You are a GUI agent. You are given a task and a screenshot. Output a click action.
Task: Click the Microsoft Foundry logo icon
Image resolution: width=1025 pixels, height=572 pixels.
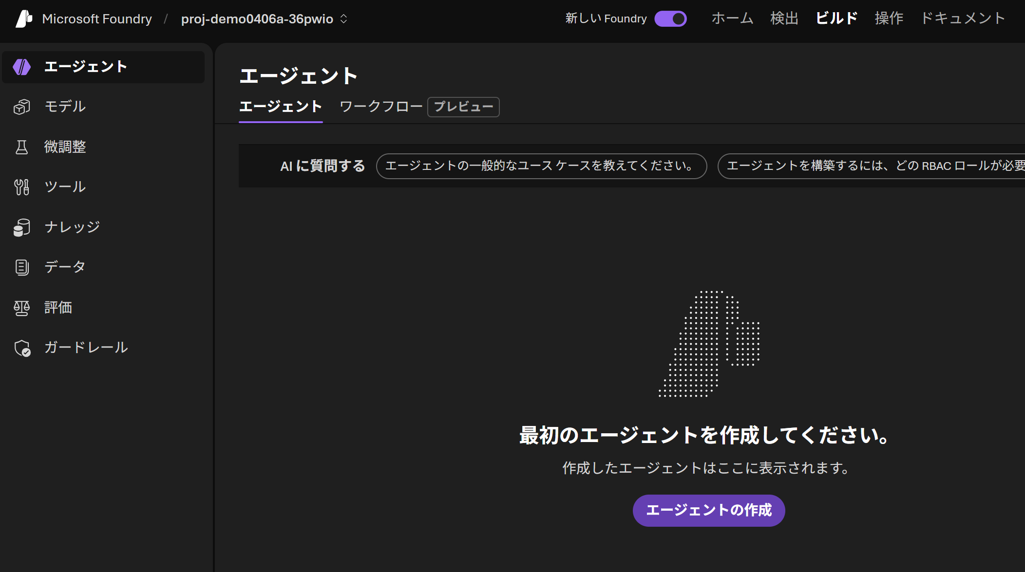pos(24,18)
